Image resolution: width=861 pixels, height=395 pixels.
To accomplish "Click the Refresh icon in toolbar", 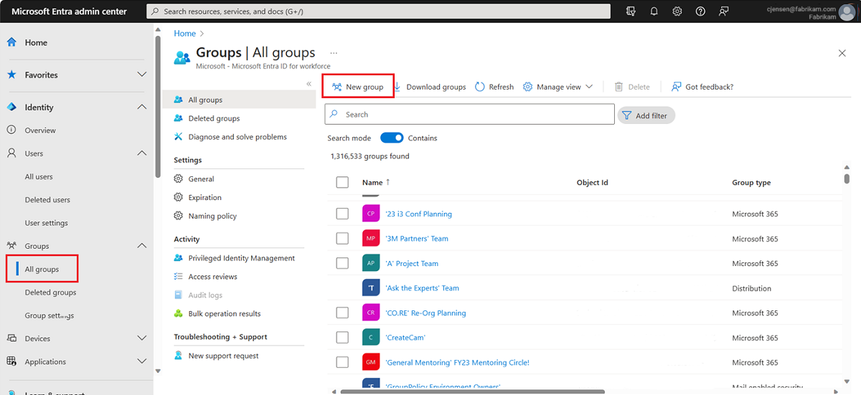I will [481, 87].
